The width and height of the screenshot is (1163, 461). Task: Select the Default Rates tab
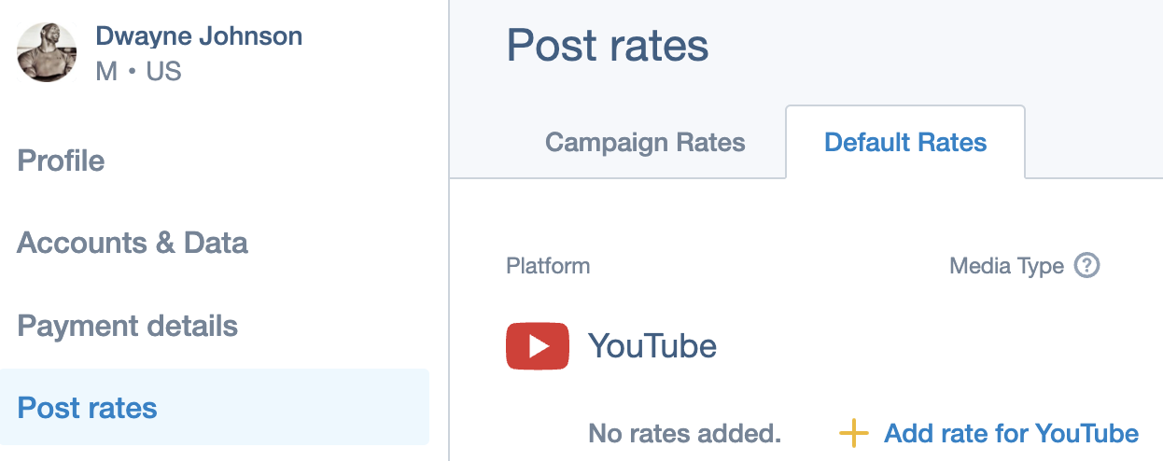click(x=905, y=143)
